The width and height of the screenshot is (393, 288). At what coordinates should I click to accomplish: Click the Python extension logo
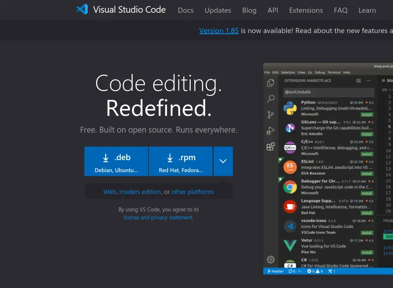click(x=290, y=108)
